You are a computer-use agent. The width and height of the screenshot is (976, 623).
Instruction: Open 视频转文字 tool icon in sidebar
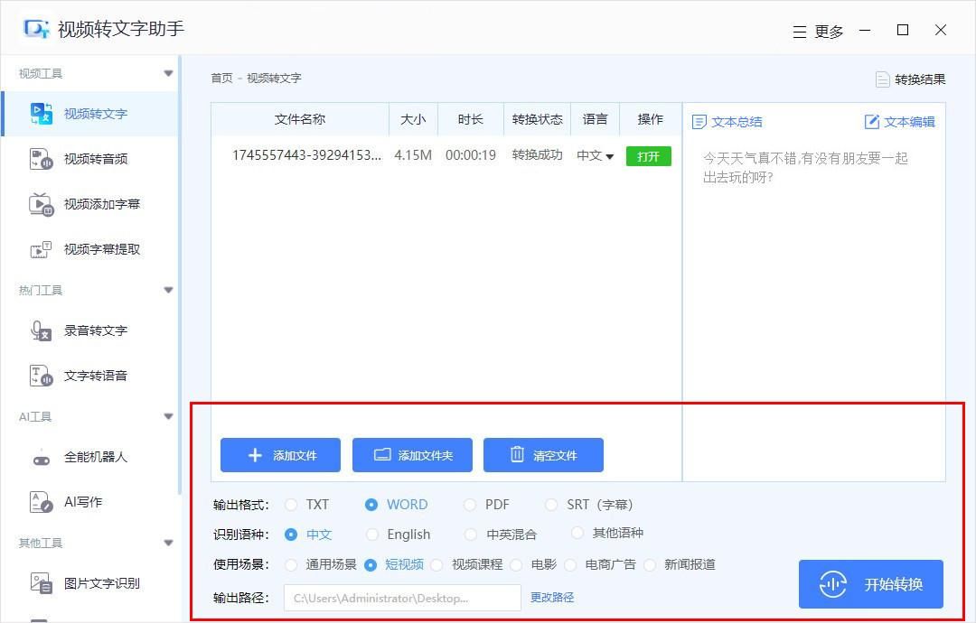point(42,114)
